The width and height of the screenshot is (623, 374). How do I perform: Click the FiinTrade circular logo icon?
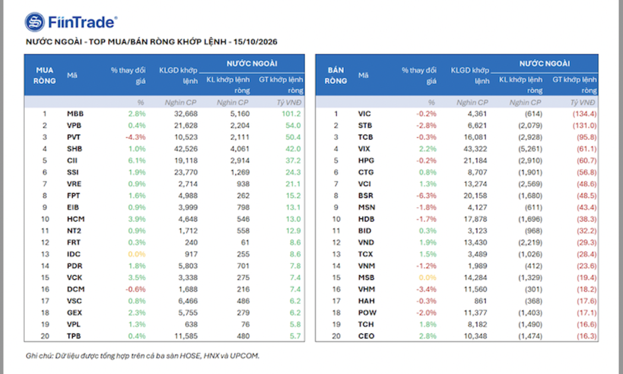pos(35,22)
